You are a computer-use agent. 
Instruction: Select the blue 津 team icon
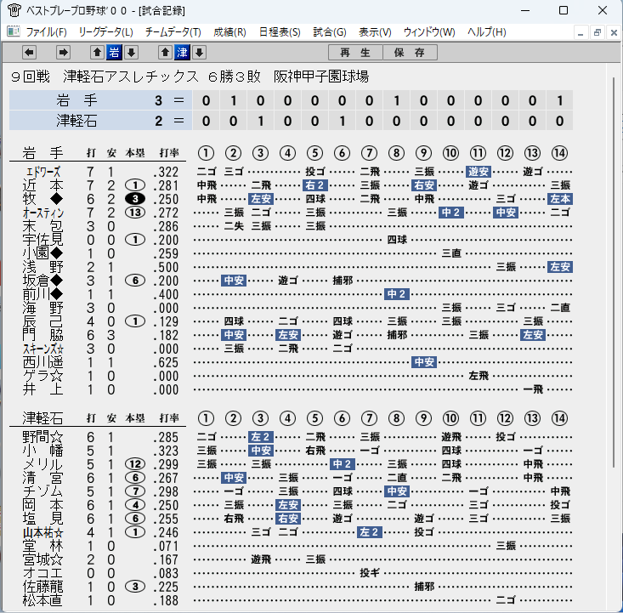coord(182,52)
